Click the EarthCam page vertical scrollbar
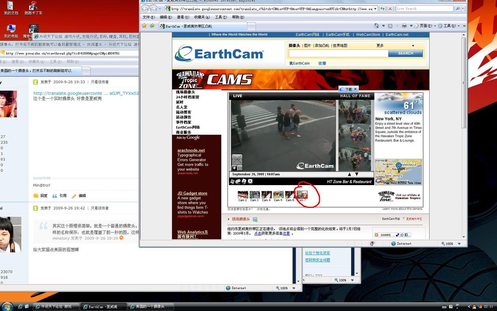 [464, 83]
